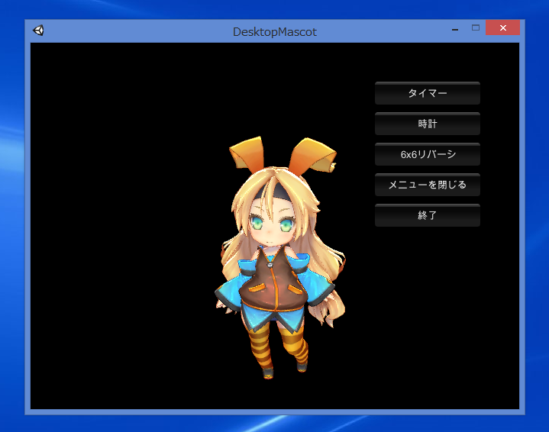
Task: Quit with the 終了 button
Action: pyautogui.click(x=427, y=215)
